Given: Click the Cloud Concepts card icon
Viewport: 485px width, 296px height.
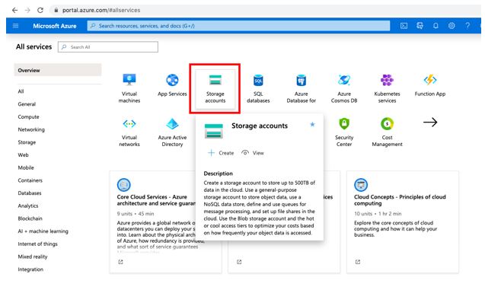Looking at the screenshot, I should [x=361, y=185].
